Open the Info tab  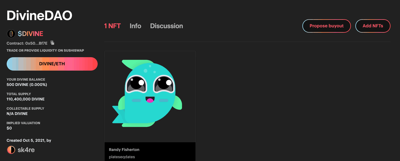[x=135, y=26]
